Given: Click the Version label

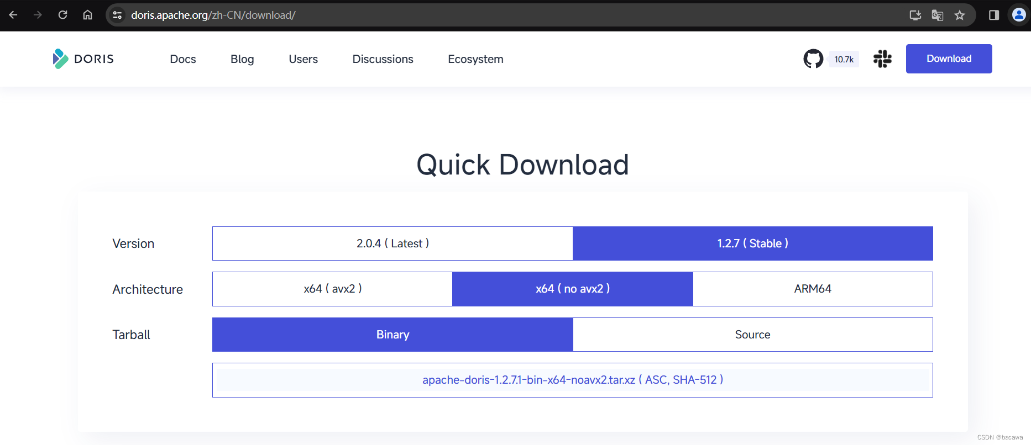Looking at the screenshot, I should coord(133,243).
